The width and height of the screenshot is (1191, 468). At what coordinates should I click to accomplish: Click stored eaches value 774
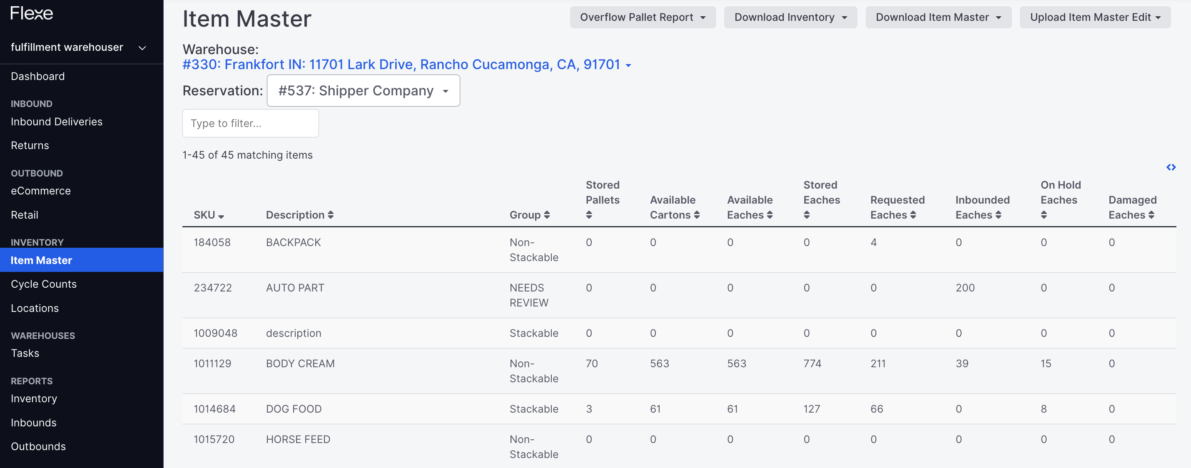click(x=812, y=364)
